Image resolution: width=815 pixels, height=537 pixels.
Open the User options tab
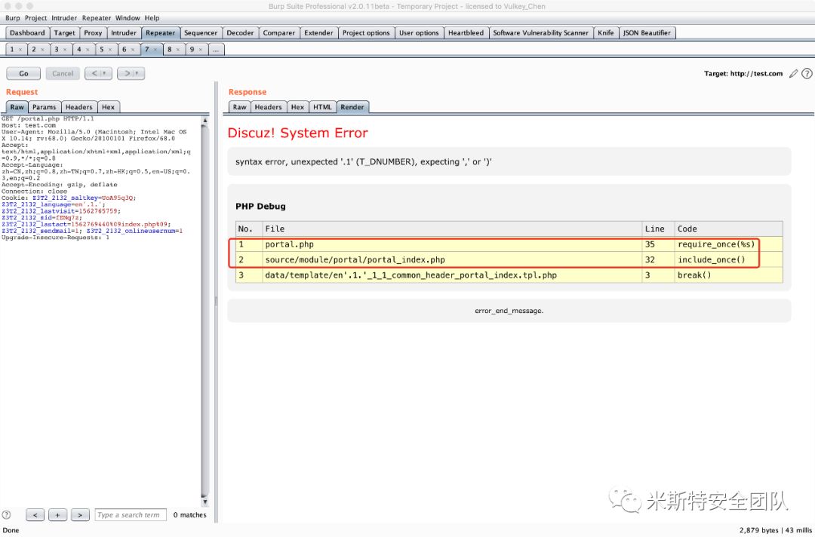[x=419, y=32]
